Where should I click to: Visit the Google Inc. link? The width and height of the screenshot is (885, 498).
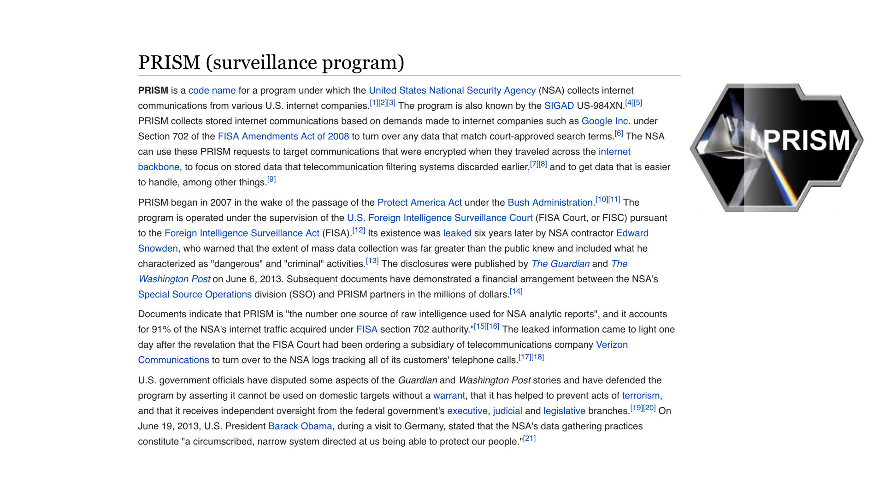tap(606, 121)
